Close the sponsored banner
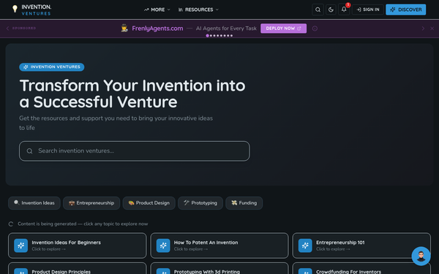 432,28
